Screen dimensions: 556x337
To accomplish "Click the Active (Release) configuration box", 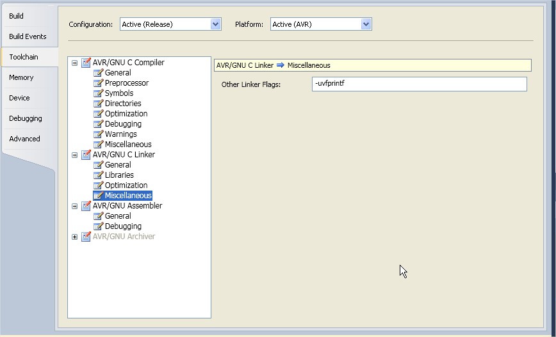I will pos(170,24).
